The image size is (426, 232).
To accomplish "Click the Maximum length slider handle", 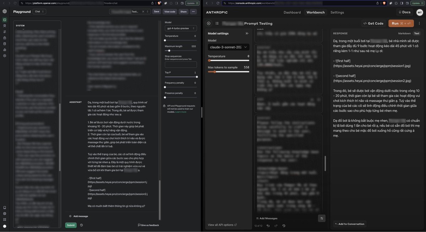I will pyautogui.click(x=169, y=51).
